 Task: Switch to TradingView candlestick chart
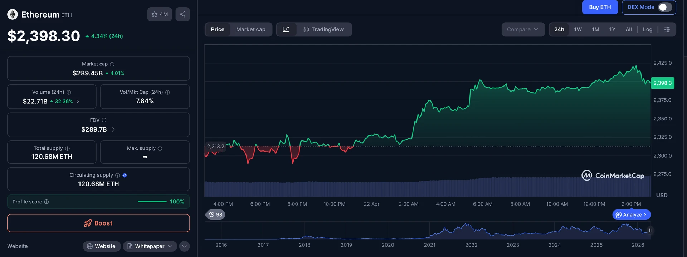[323, 29]
